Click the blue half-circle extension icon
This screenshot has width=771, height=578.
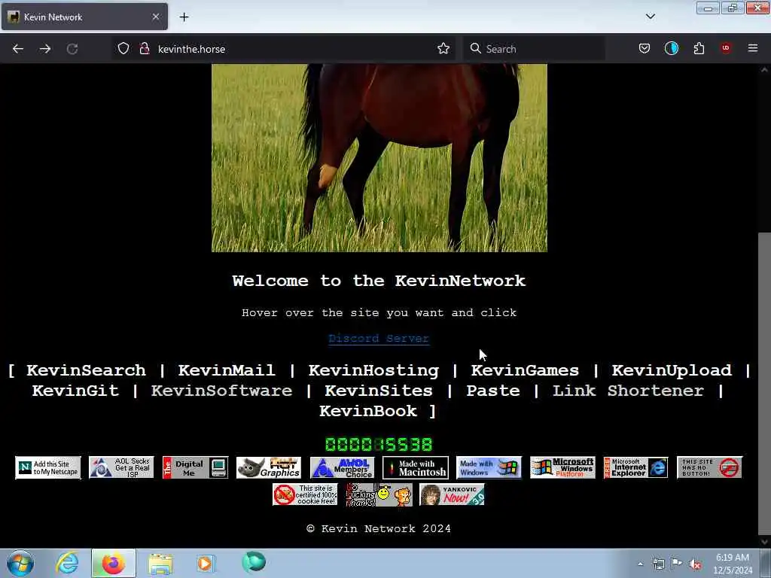[x=671, y=48]
